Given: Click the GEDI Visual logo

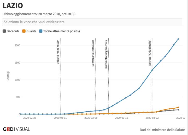Looking at the screenshot, I should click(16, 129).
